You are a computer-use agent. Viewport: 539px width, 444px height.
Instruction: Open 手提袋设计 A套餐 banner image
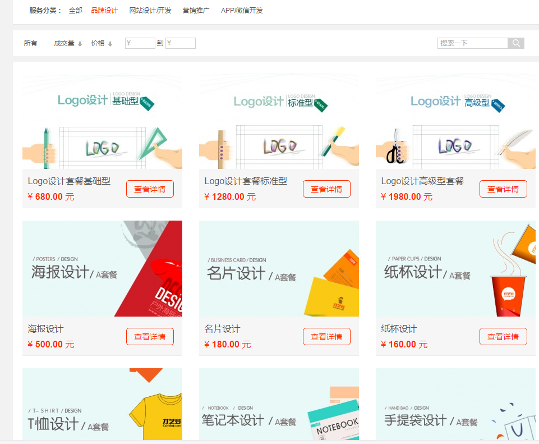[455, 404]
